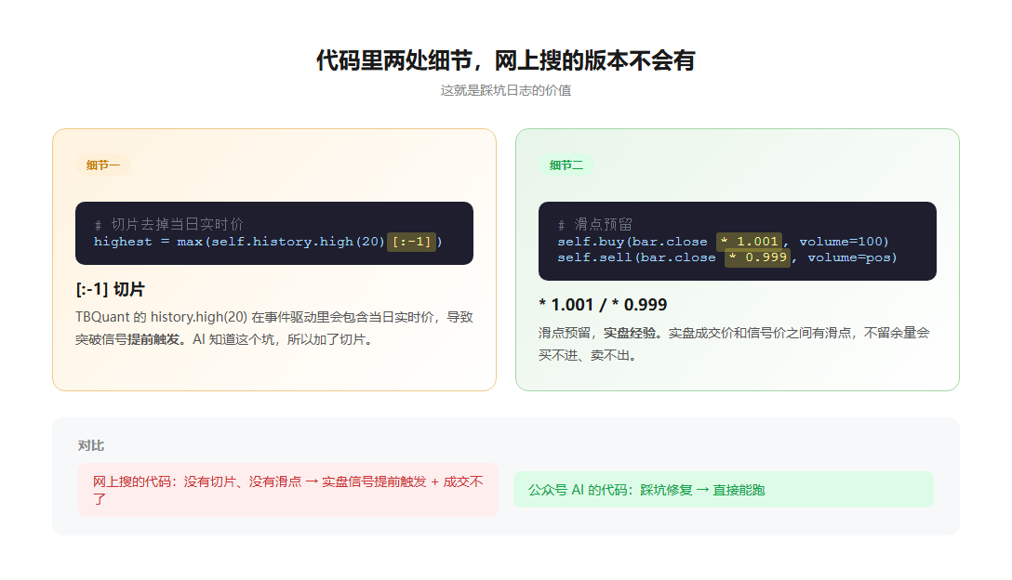The height and width of the screenshot is (580, 1012).
Task: Click the 细节二 badge
Action: coord(566,165)
